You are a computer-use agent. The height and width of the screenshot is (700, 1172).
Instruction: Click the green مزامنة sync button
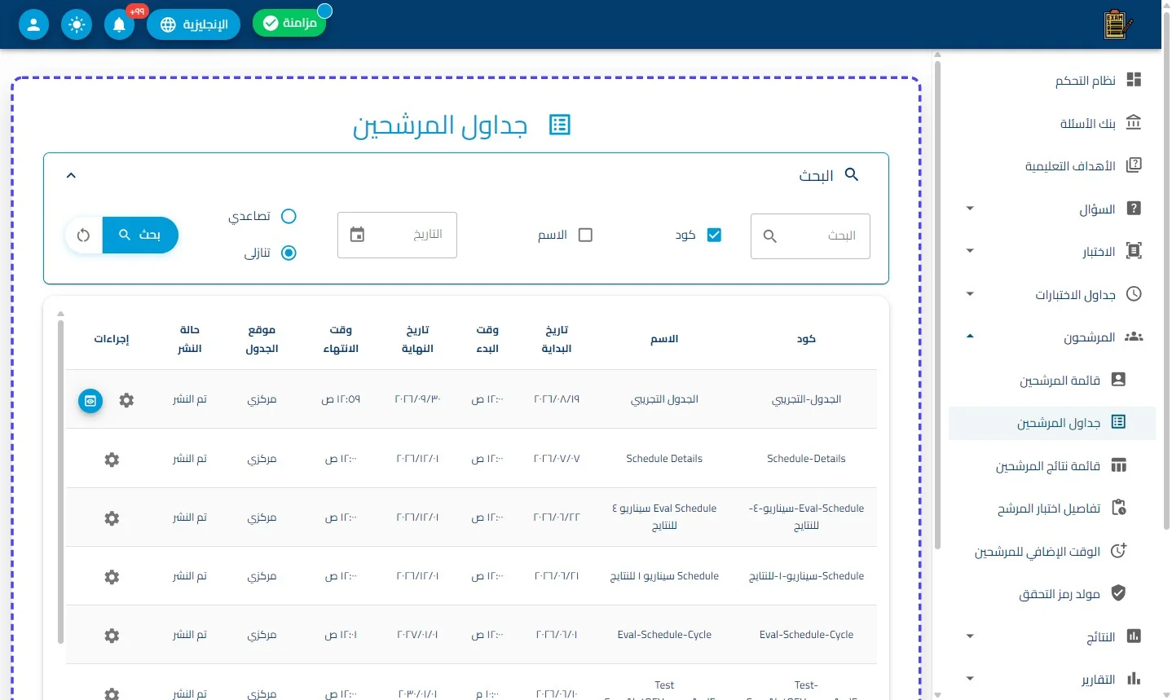click(289, 23)
